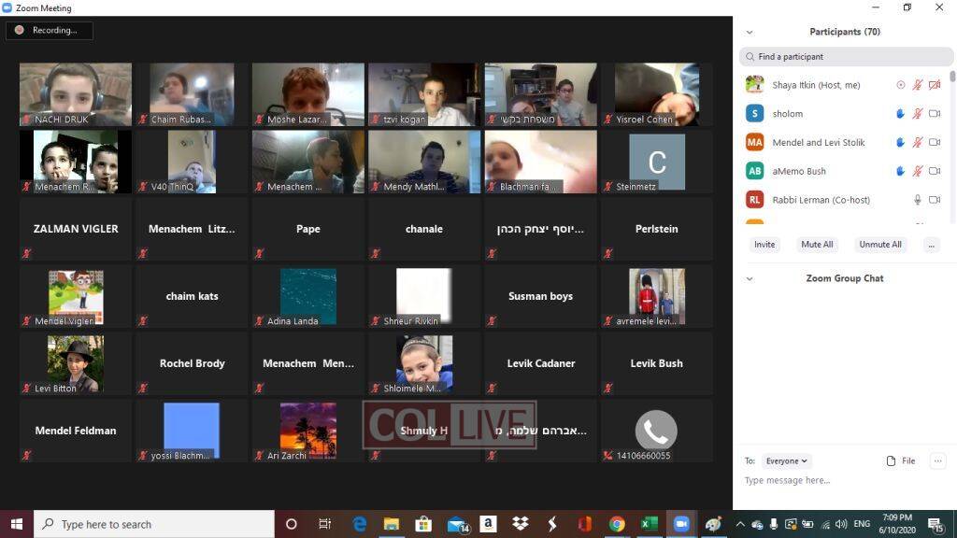
Task: Click the recording indicator icon for Shaya Itkin
Action: click(901, 85)
